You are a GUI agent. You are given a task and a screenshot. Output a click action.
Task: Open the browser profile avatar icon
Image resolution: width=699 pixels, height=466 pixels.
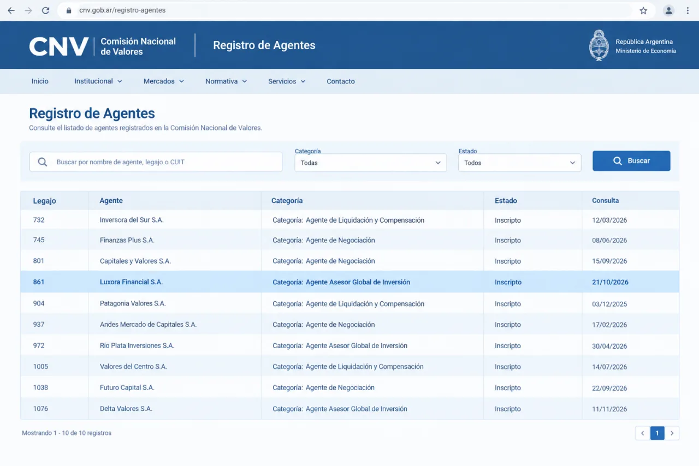(668, 10)
